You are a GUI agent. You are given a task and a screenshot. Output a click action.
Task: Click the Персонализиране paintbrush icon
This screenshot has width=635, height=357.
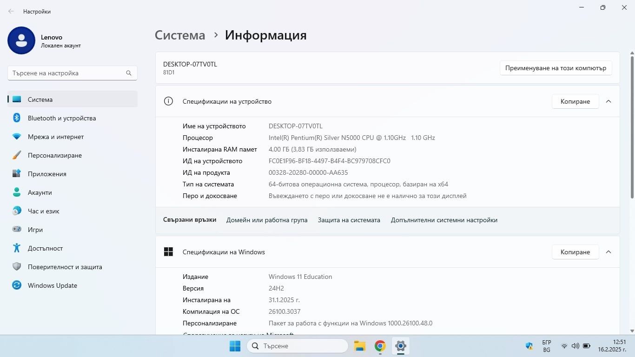(17, 155)
